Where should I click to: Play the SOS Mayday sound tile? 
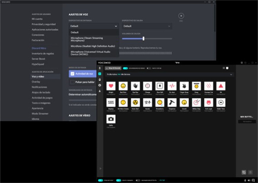click(111, 102)
